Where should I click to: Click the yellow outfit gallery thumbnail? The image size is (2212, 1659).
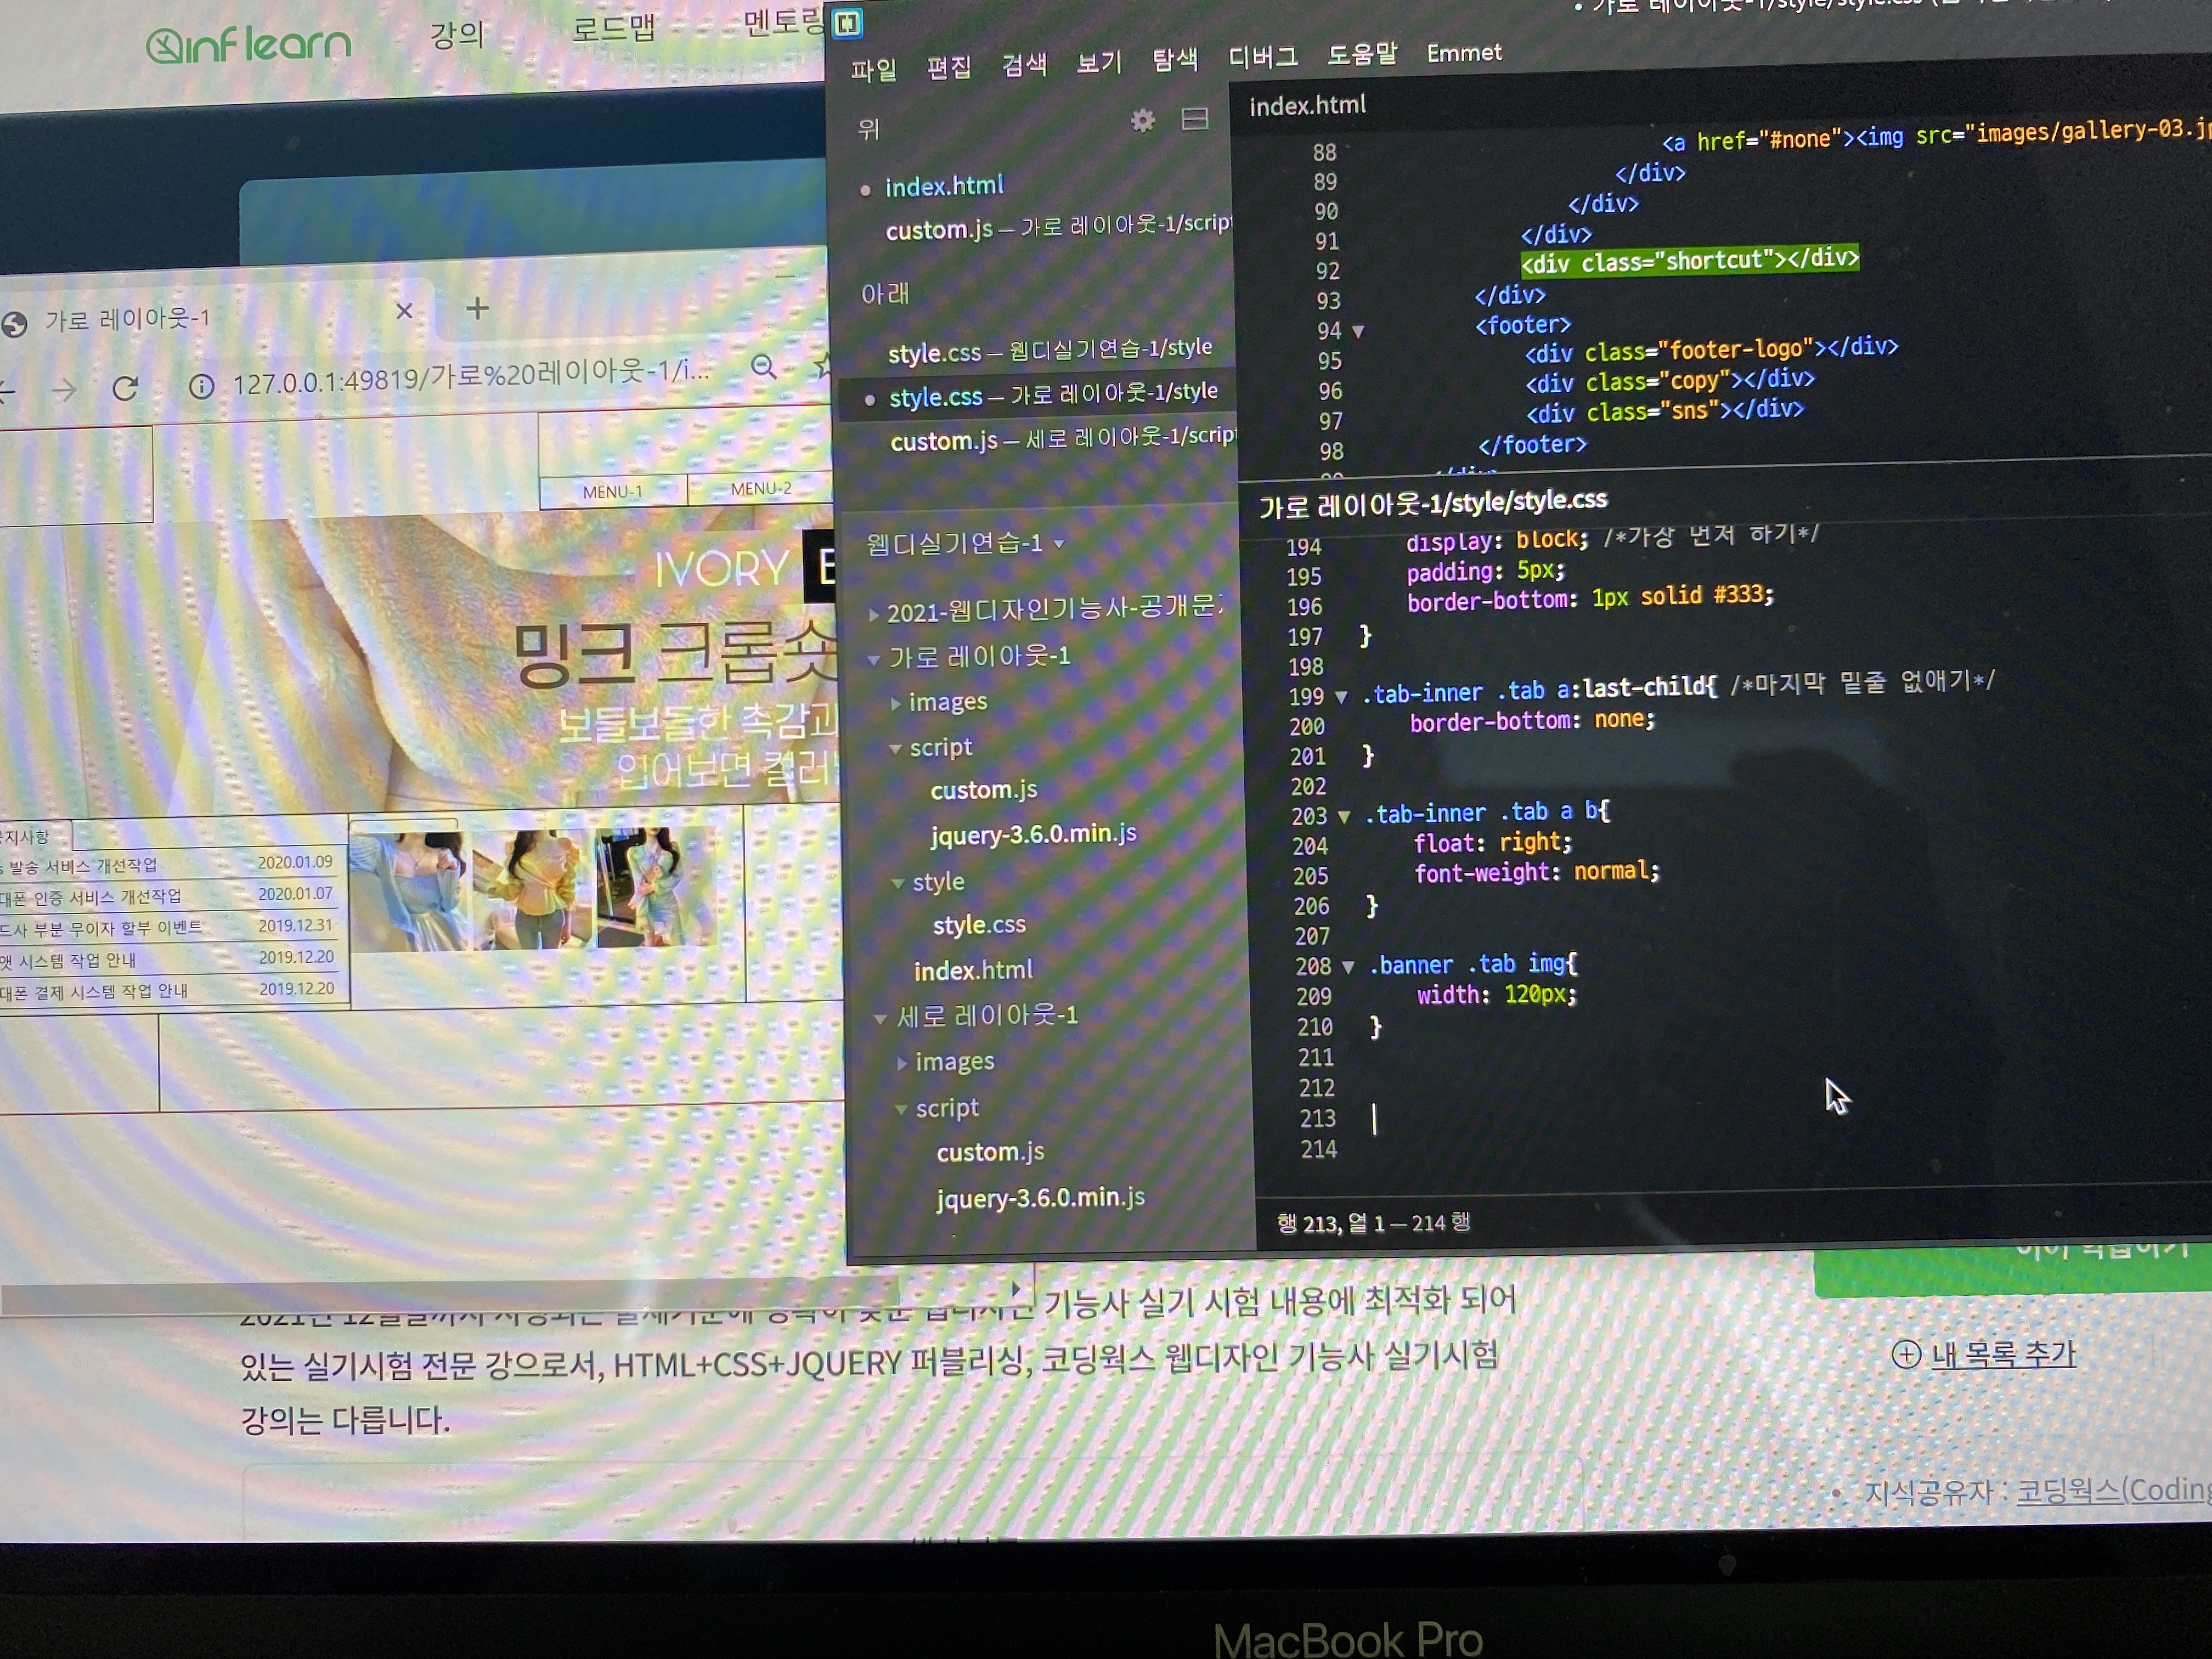click(x=531, y=888)
